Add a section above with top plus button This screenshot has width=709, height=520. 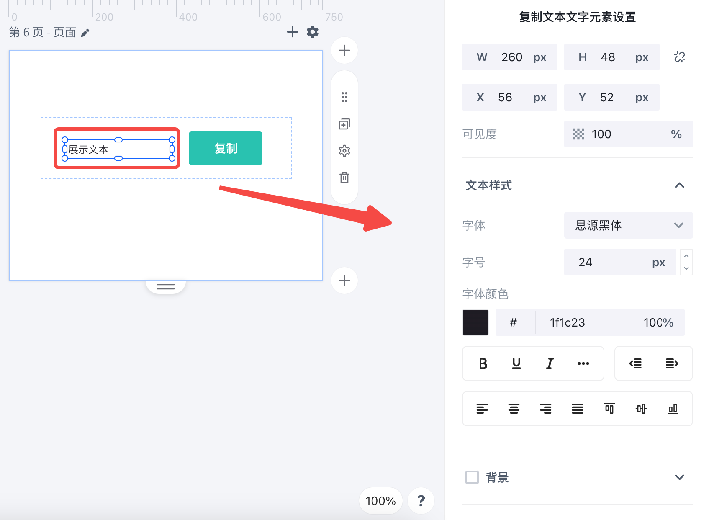click(x=344, y=50)
